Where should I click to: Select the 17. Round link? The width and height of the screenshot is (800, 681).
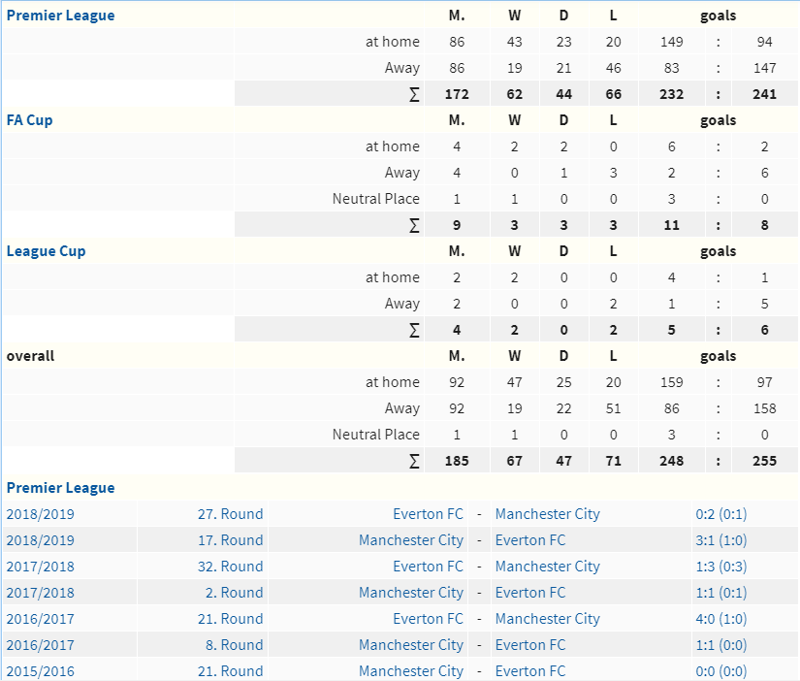tap(230, 540)
